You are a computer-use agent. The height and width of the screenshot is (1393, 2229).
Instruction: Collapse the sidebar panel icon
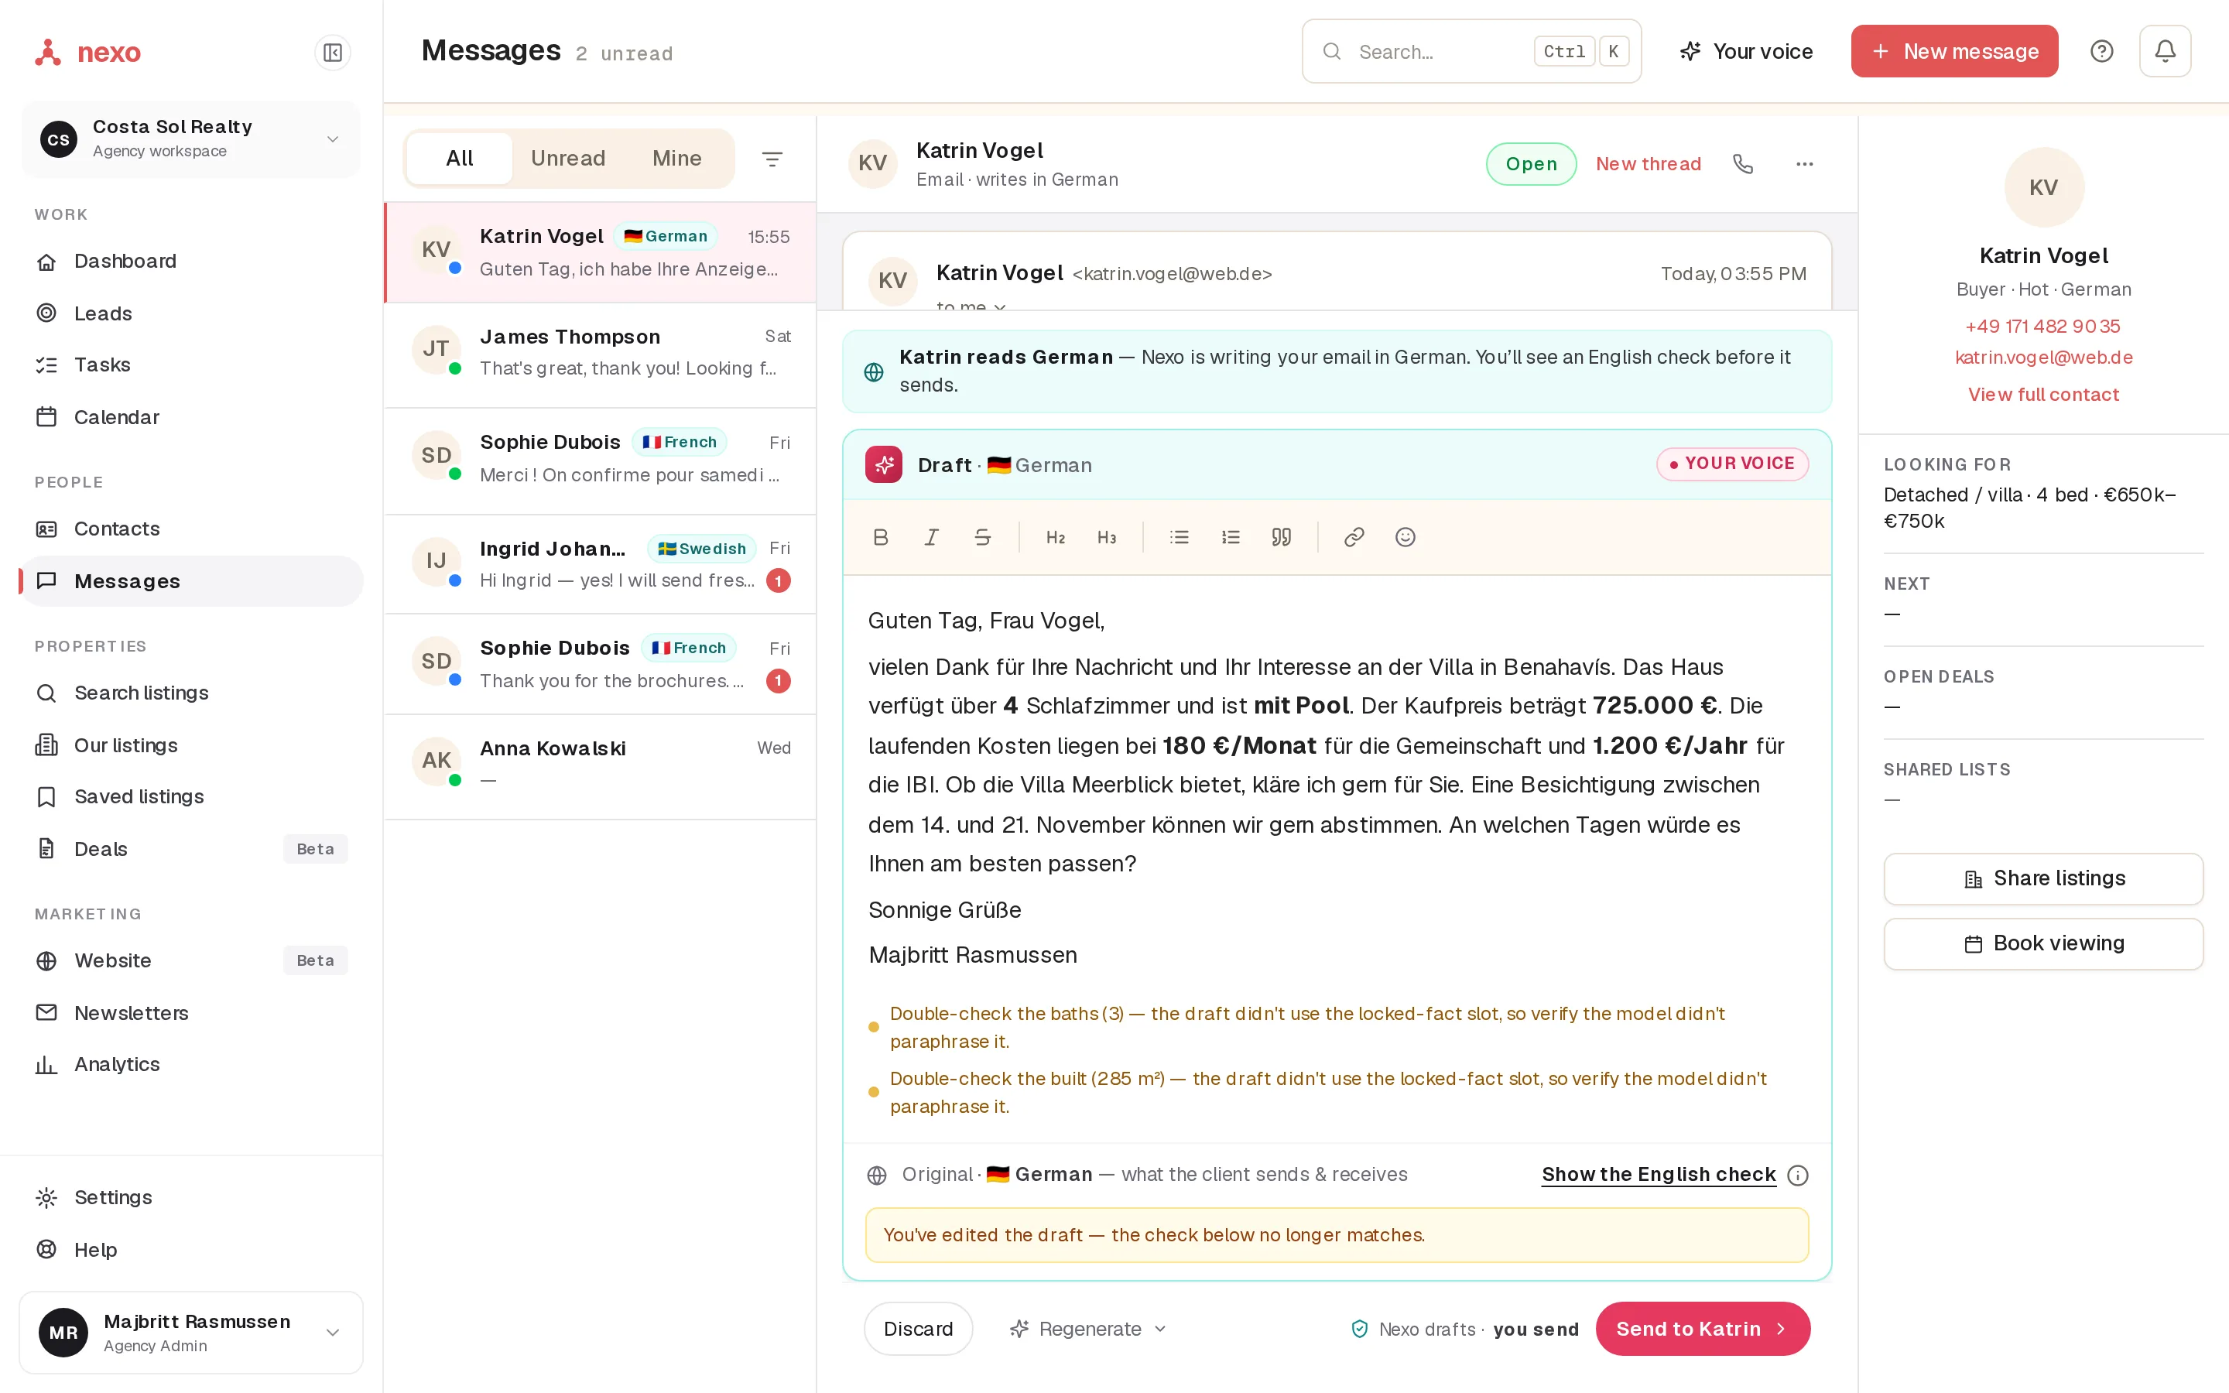333,53
